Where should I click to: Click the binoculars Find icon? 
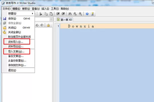point(70,14)
